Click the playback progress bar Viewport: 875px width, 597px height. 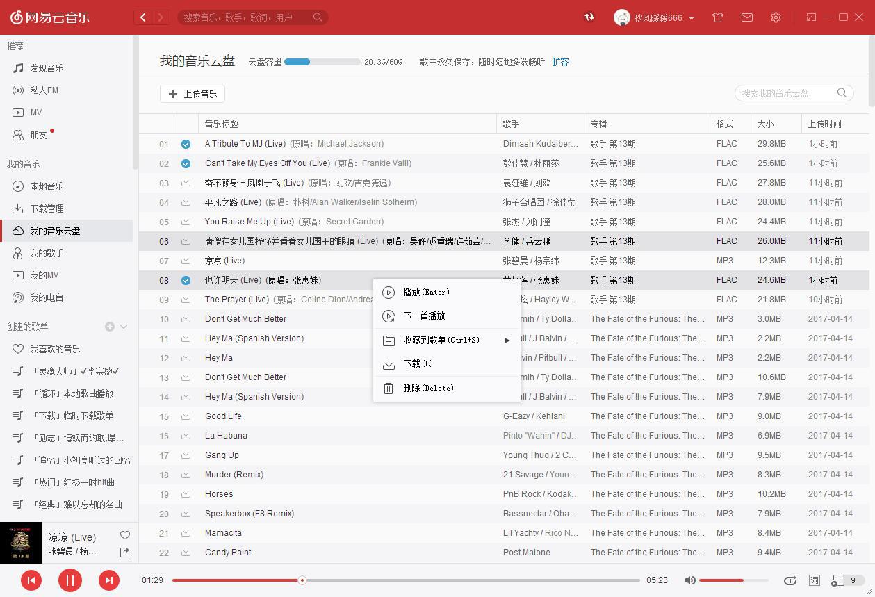tap(406, 580)
